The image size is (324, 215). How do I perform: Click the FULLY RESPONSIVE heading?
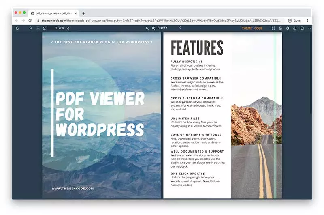click(187, 62)
